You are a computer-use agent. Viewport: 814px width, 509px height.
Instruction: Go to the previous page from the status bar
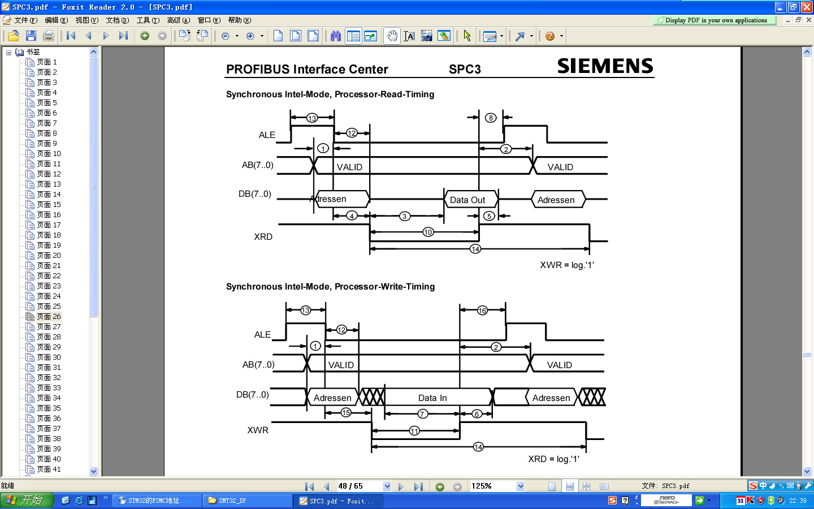pyautogui.click(x=326, y=486)
